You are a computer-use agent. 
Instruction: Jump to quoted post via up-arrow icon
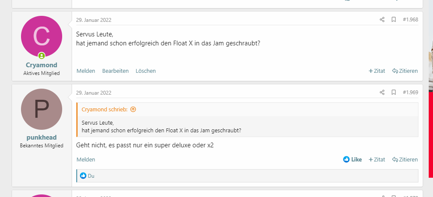pyautogui.click(x=133, y=109)
